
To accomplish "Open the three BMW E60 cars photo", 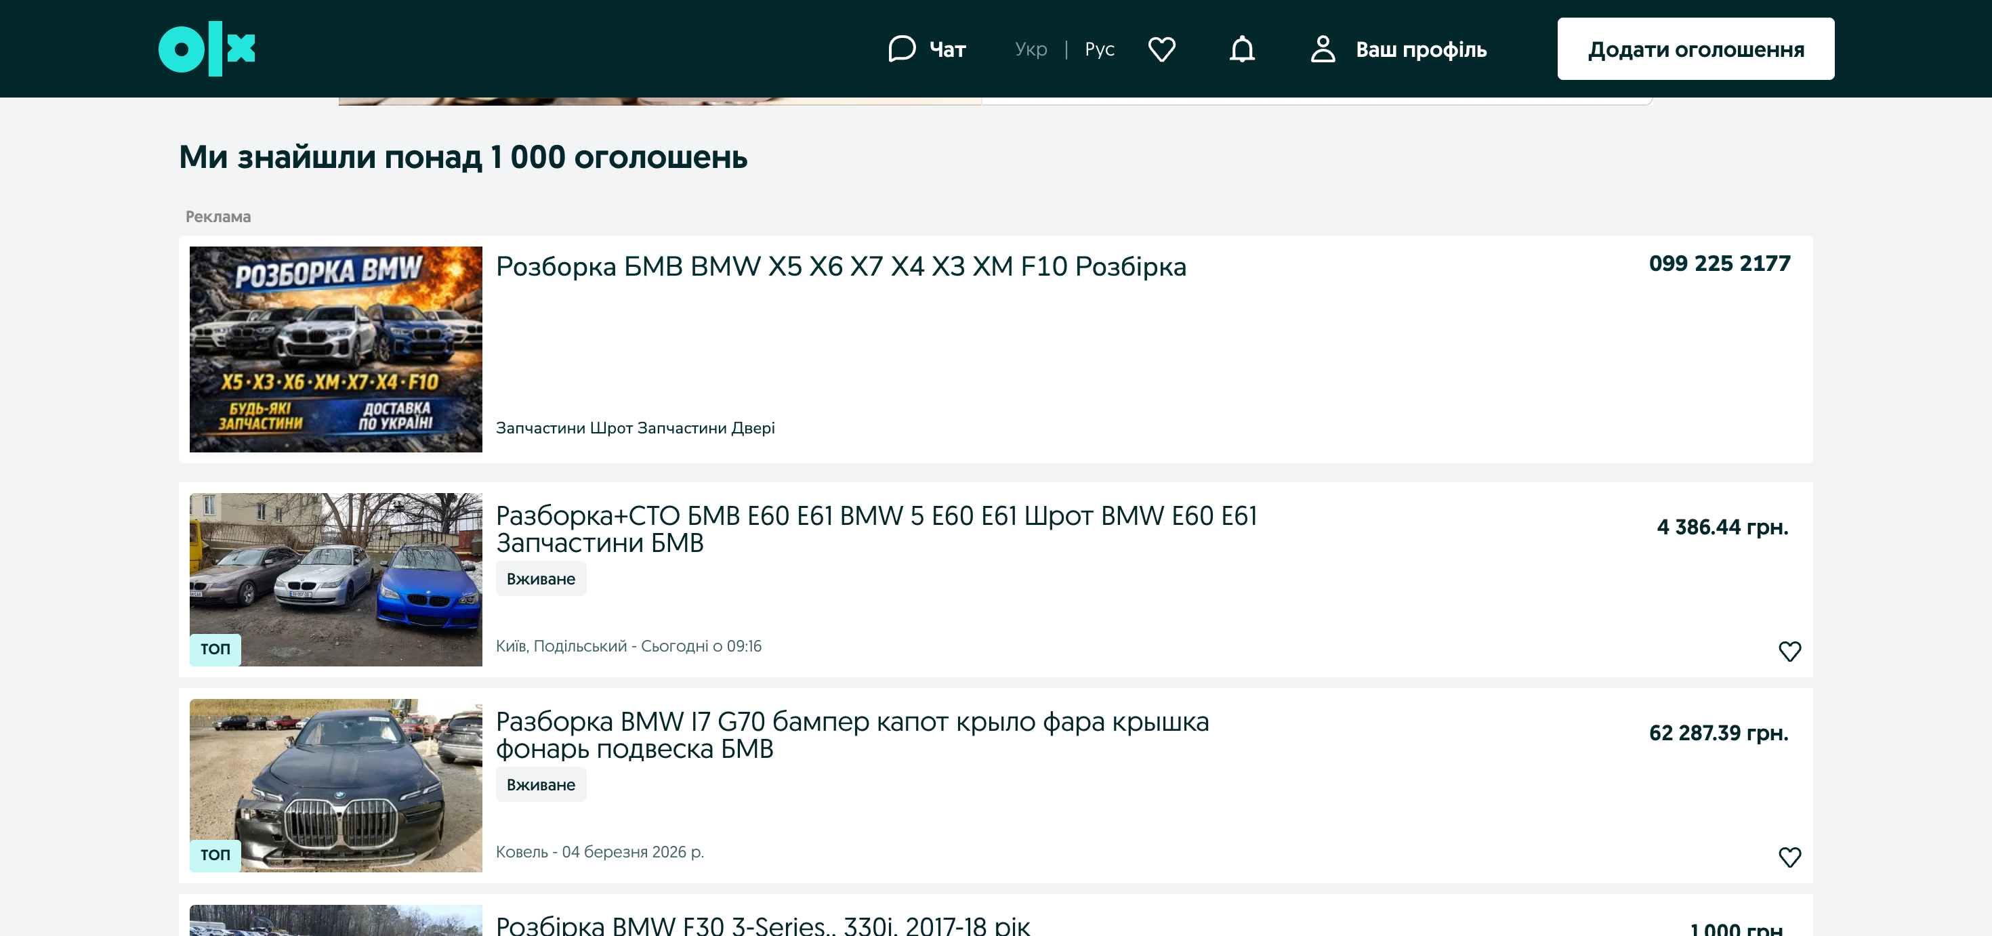I will pos(335,580).
